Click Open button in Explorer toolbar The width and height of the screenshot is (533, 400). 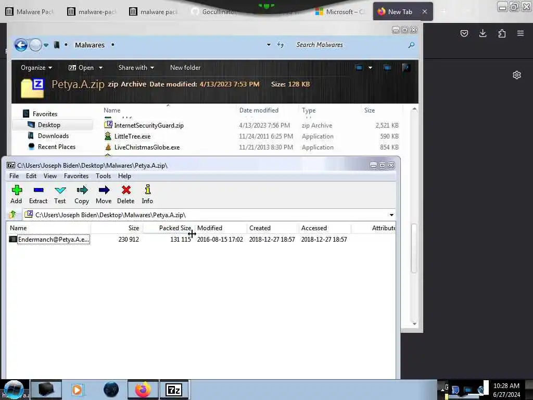pos(81,68)
